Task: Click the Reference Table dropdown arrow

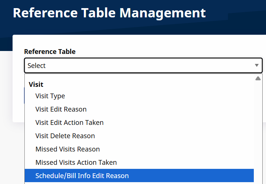Action: click(257, 65)
